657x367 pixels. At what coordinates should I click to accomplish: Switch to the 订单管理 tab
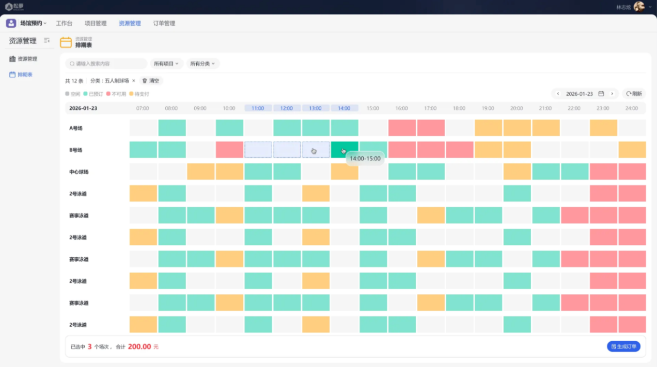(164, 23)
